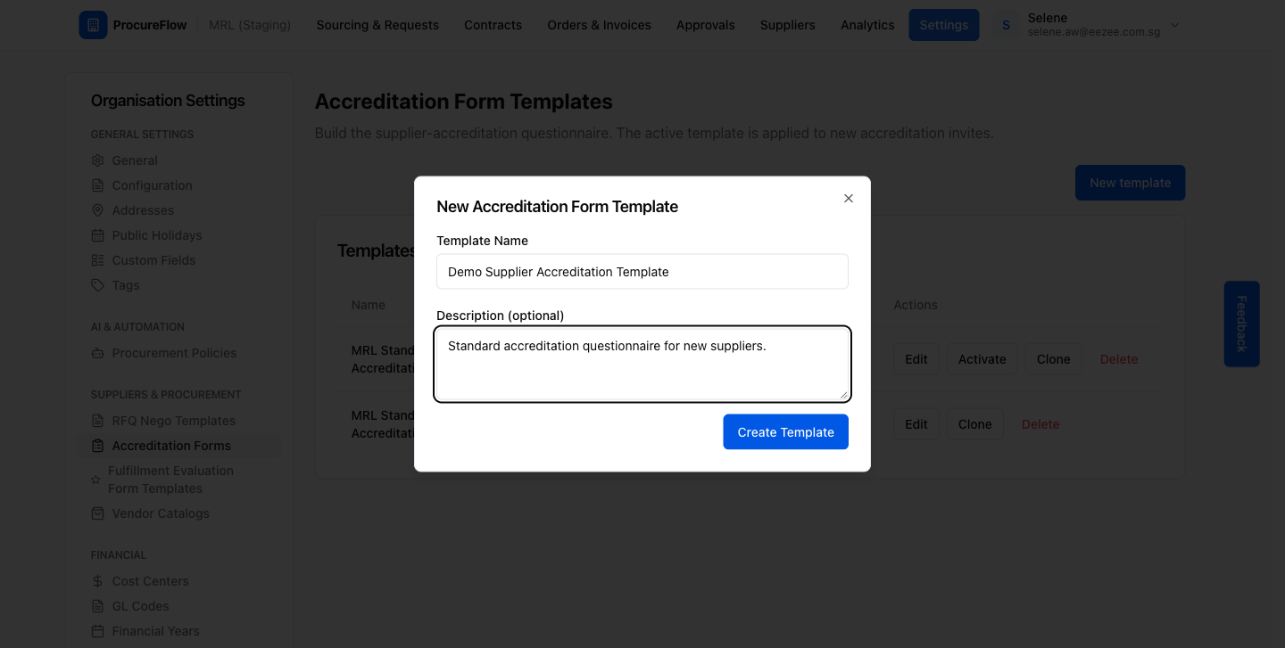Screen dimensions: 1285x648
Task: Click the Actions column header
Action: (x=916, y=305)
